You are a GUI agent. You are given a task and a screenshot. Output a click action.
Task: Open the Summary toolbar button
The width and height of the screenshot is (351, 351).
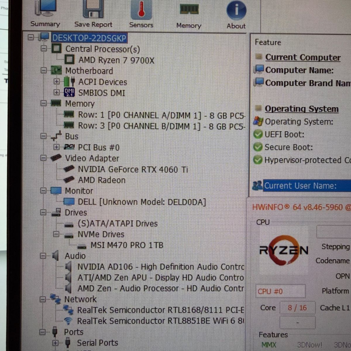click(45, 14)
